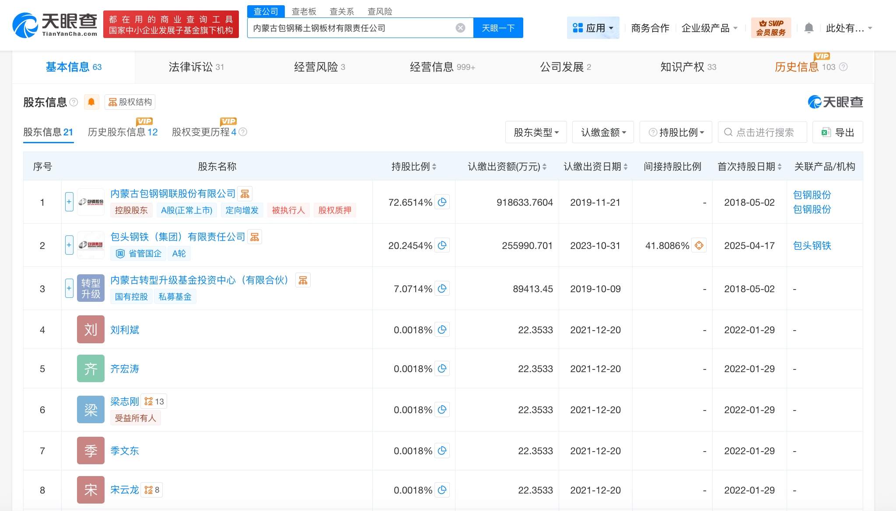
Task: Click the 天眼一下 search button
Action: 498,28
